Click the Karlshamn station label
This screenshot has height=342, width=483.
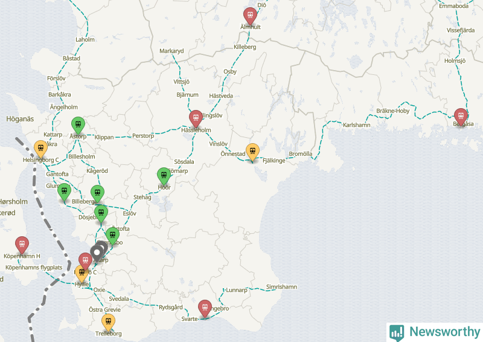[x=356, y=125]
